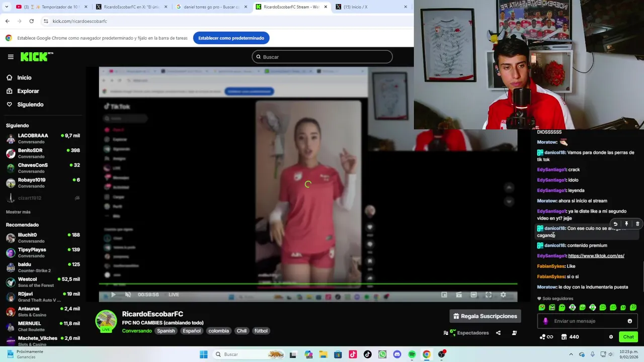Select the fútbol tag
644x362 pixels.
pos(261,331)
